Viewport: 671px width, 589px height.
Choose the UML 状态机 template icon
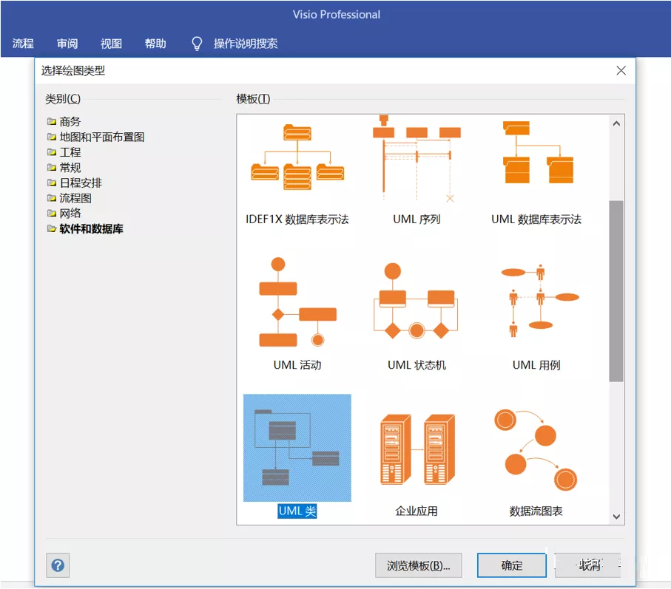416,301
